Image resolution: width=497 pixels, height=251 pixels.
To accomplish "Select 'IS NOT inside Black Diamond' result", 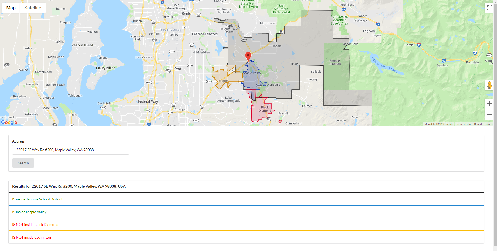I will tap(246, 225).
